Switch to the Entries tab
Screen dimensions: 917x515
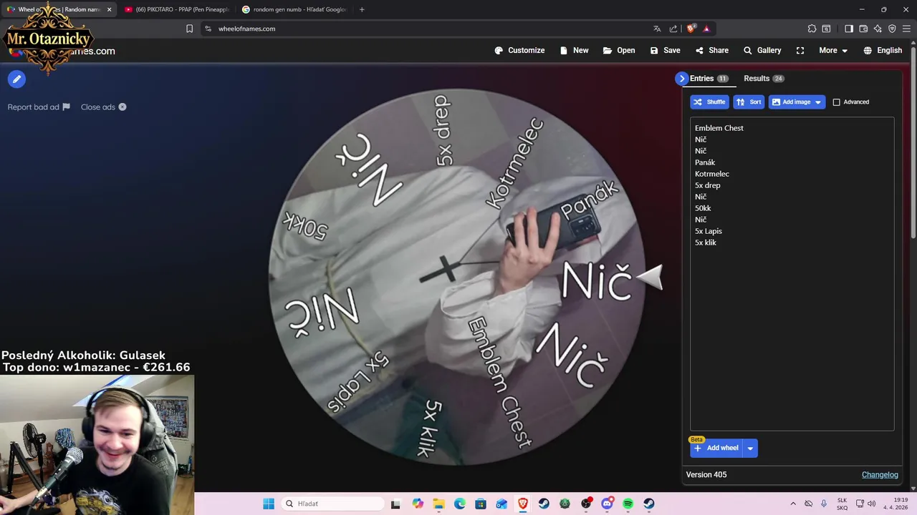[x=709, y=79]
